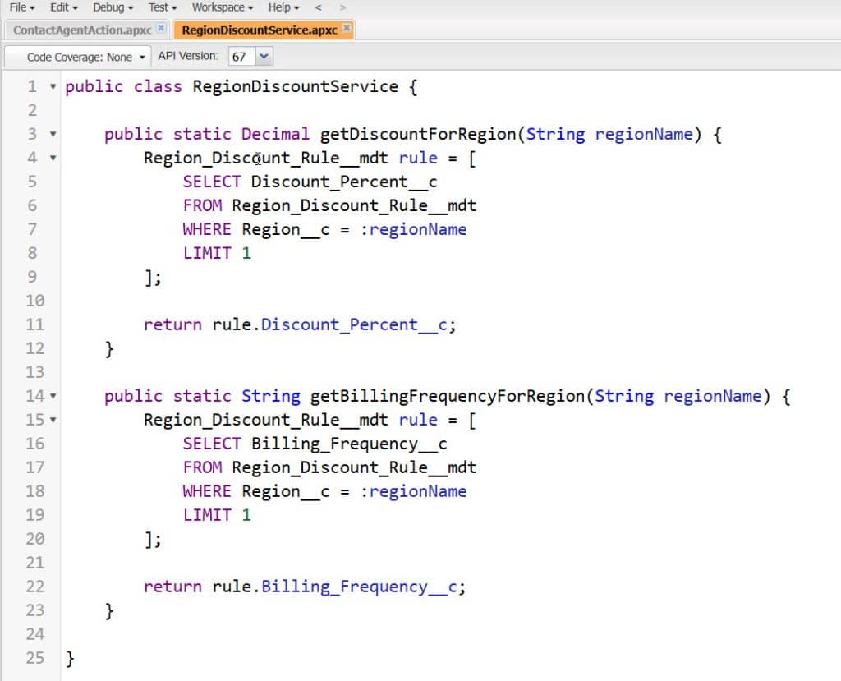
Task: Click the Decimal return type on line 3
Action: [275, 134]
